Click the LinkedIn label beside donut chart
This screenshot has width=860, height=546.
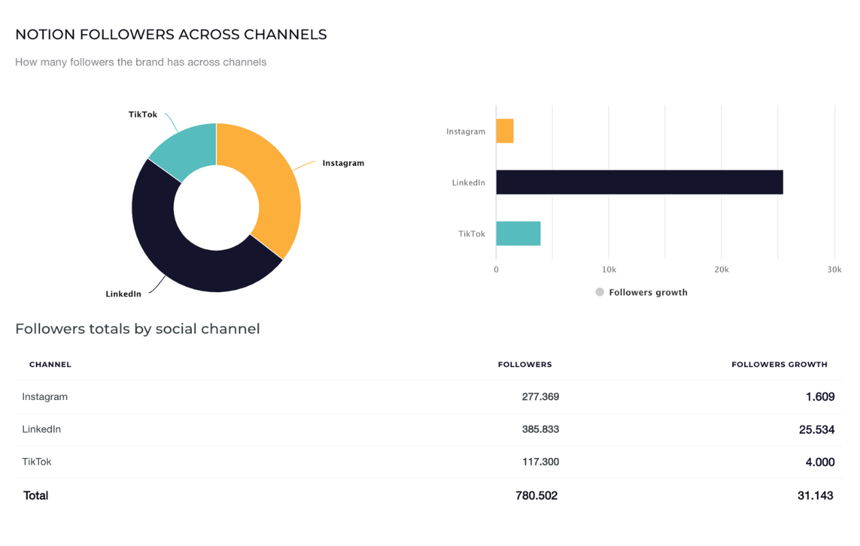point(124,294)
